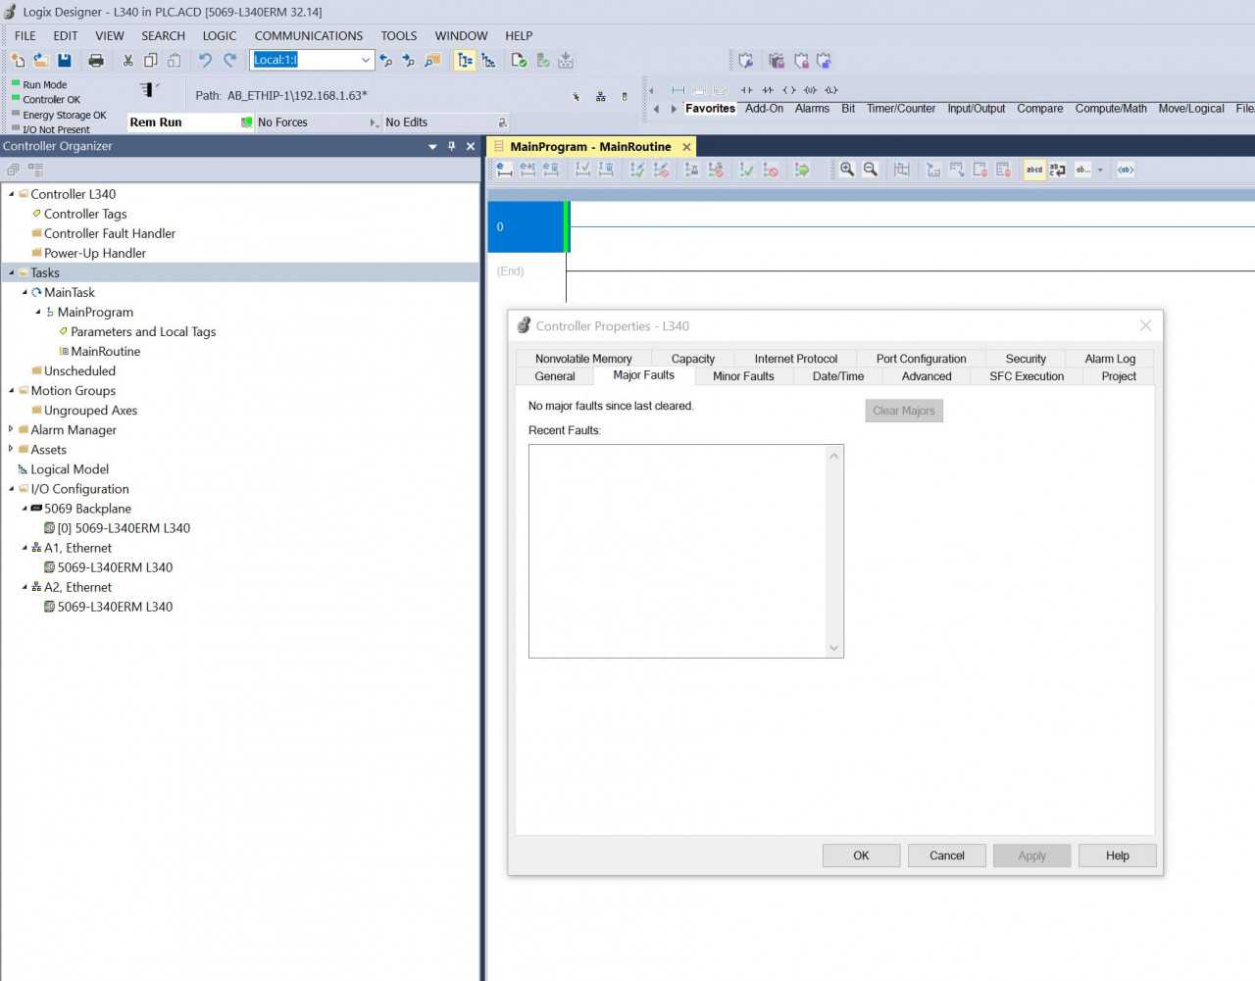Print using the printer toolbar icon
This screenshot has width=1255, height=981.
[x=96, y=61]
